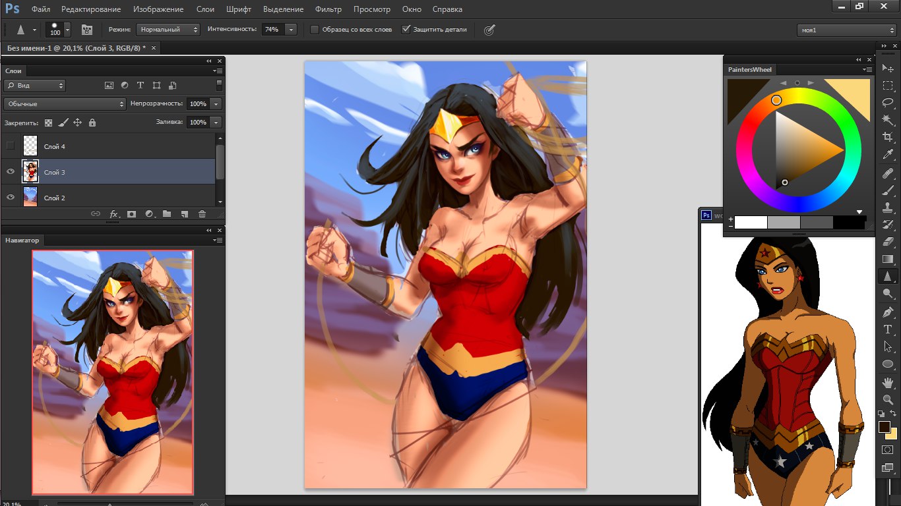Select the Eraser tool

pos(888,242)
